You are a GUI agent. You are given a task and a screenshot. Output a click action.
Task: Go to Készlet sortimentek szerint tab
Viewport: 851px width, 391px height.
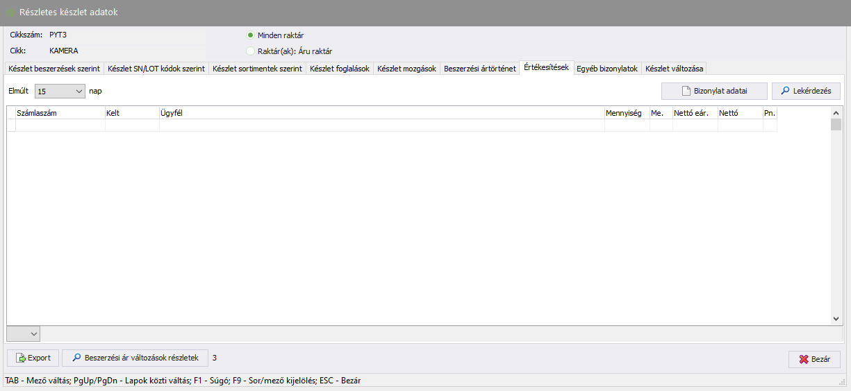point(257,69)
